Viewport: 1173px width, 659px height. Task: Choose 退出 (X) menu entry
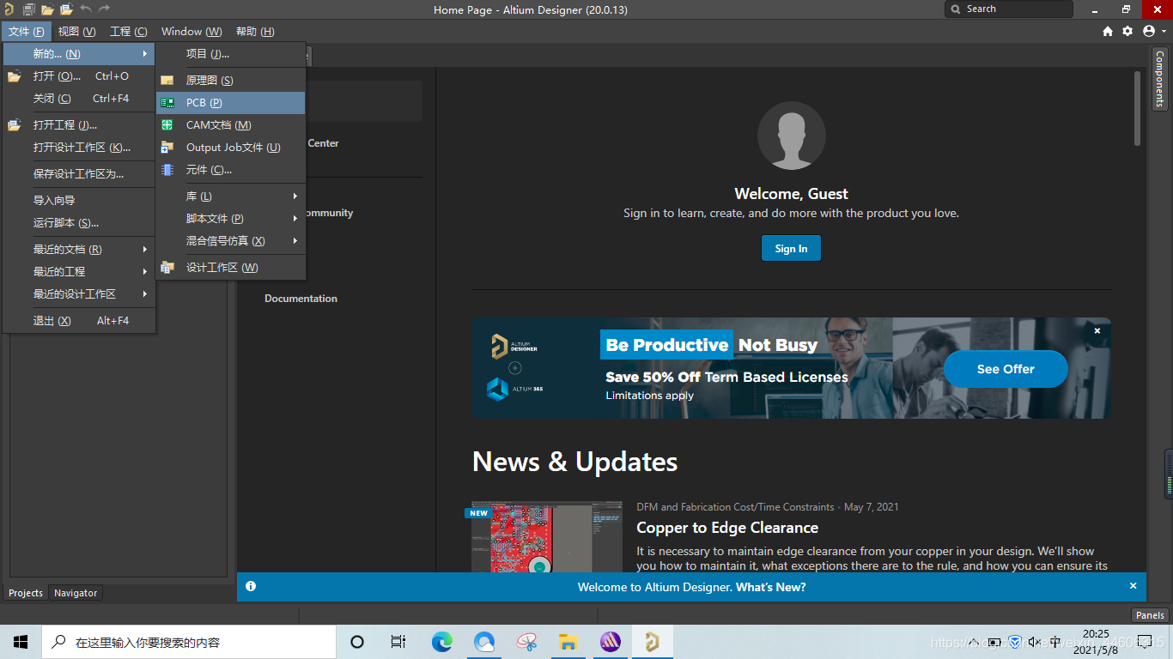point(79,321)
